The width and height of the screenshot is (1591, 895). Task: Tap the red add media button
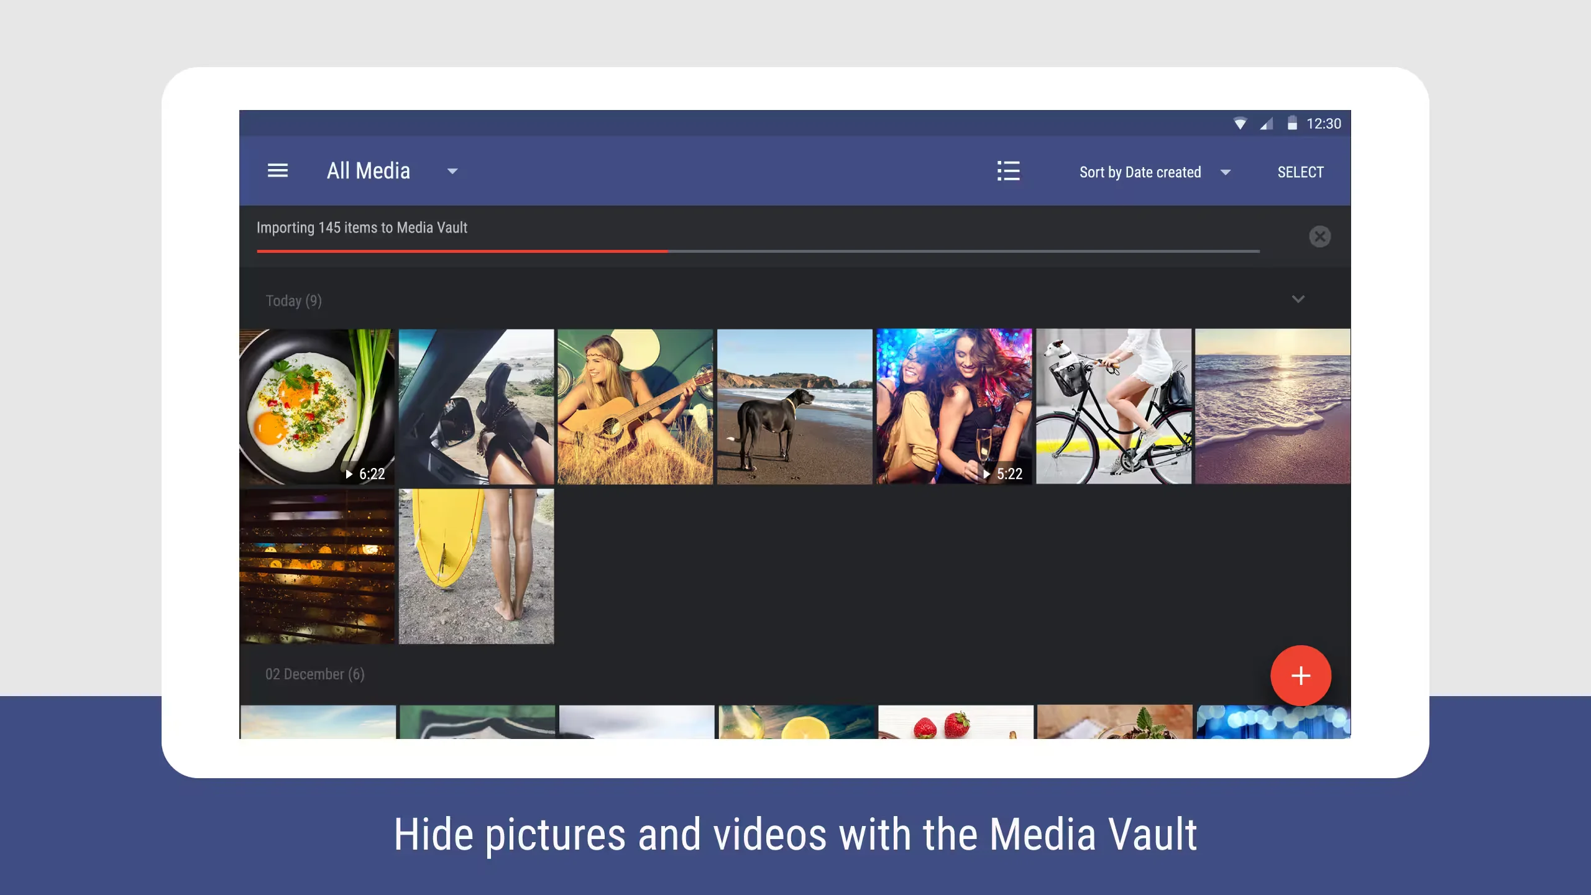1300,676
